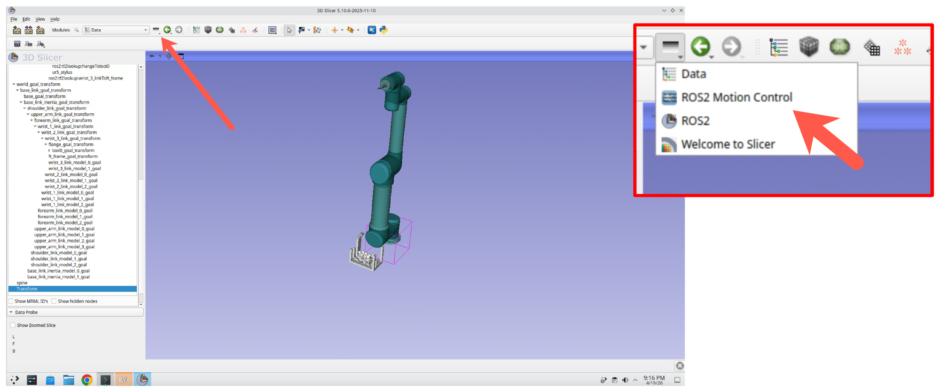This screenshot has width=940, height=392.
Task: Select the spine tree item
Action: pos(22,283)
